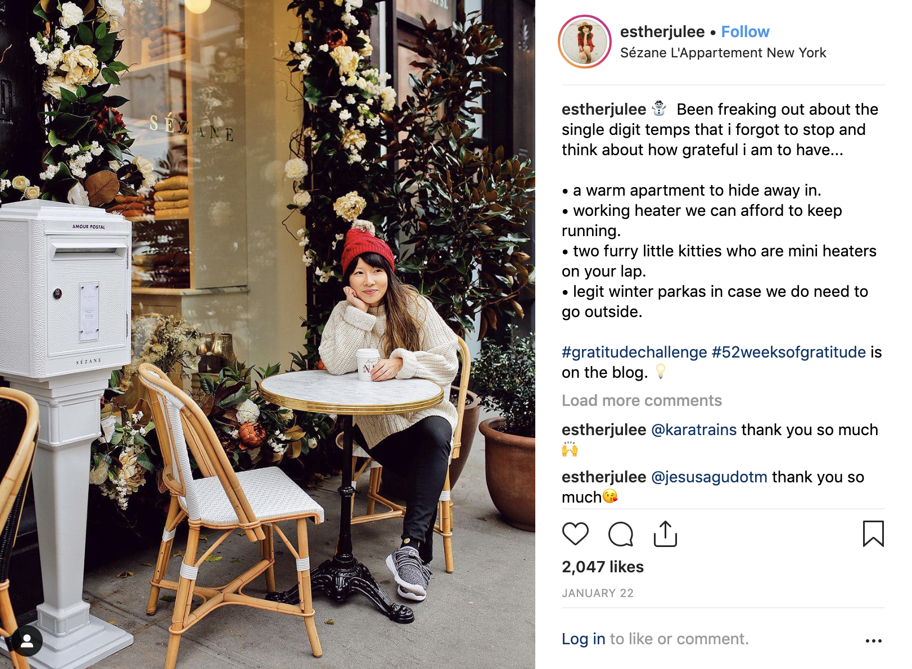Open Sézane L'Appartement New York location

point(723,53)
